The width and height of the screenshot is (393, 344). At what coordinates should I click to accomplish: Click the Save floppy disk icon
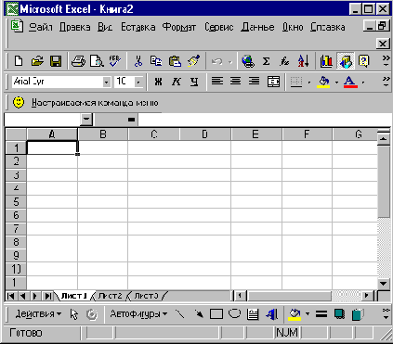(x=56, y=61)
